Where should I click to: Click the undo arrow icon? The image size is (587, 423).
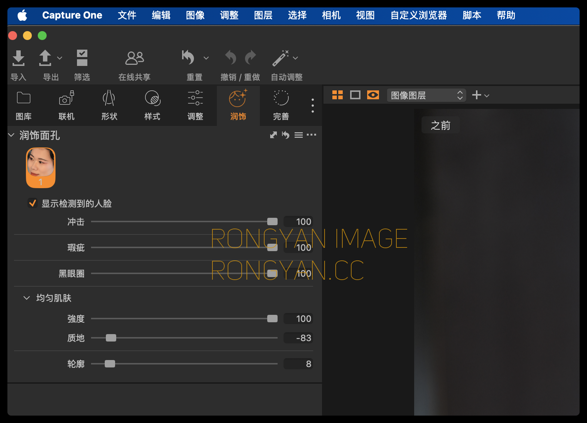tap(231, 57)
